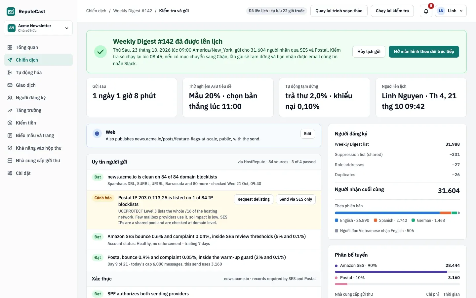The width and height of the screenshot is (476, 298).
Task: Click the Người đăng ký people icon
Action: pyautogui.click(x=10, y=98)
